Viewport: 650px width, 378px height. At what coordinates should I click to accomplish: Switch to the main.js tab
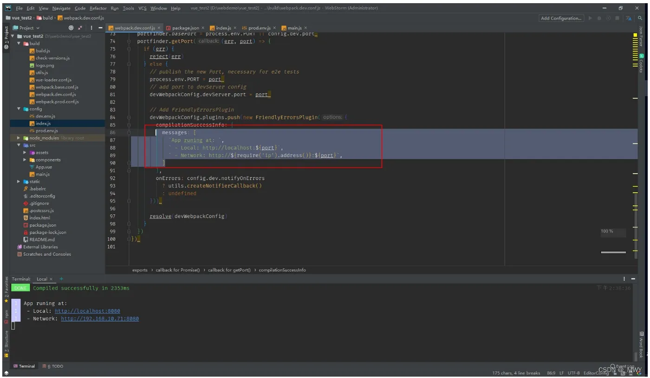[295, 28]
